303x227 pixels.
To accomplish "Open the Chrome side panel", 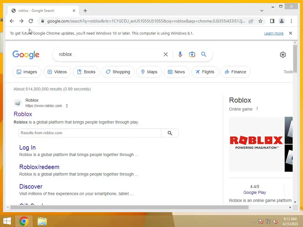I will pos(272,21).
